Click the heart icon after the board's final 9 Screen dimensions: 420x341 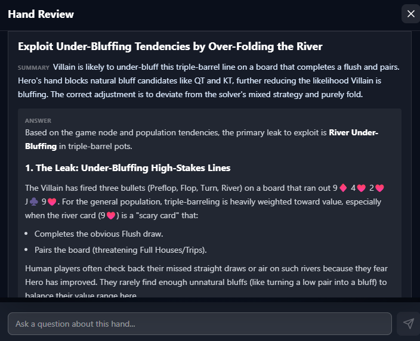(52, 201)
